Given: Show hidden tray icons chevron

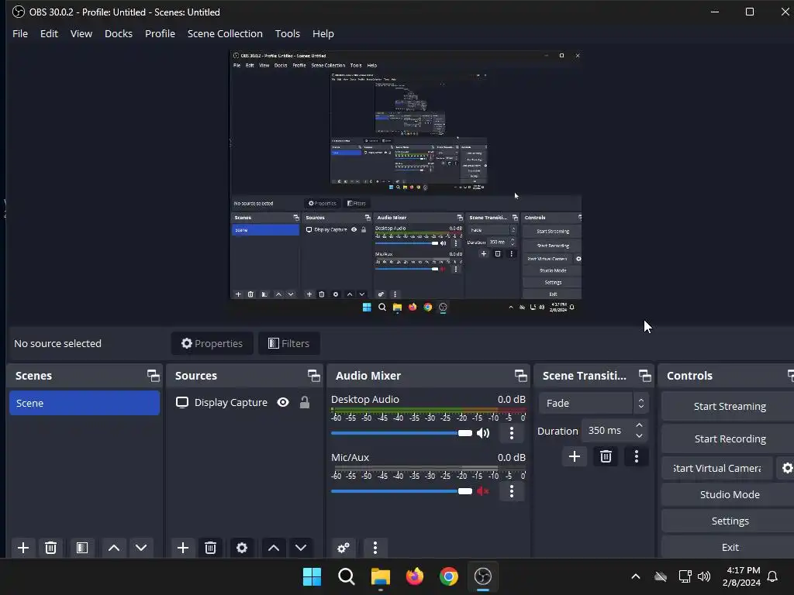Looking at the screenshot, I should pos(636,576).
